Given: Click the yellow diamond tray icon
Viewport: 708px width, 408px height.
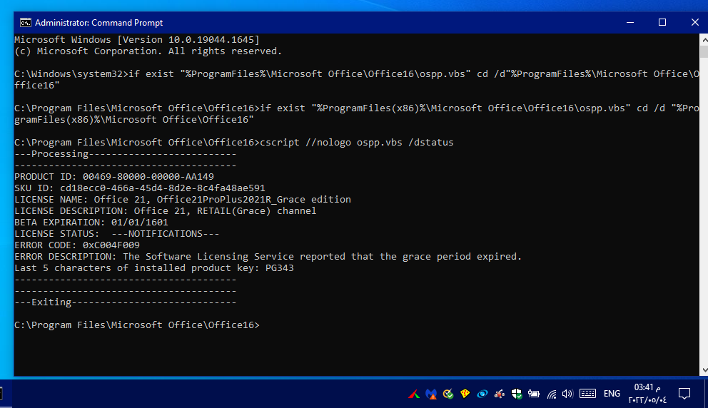Looking at the screenshot, I should pos(465,394).
